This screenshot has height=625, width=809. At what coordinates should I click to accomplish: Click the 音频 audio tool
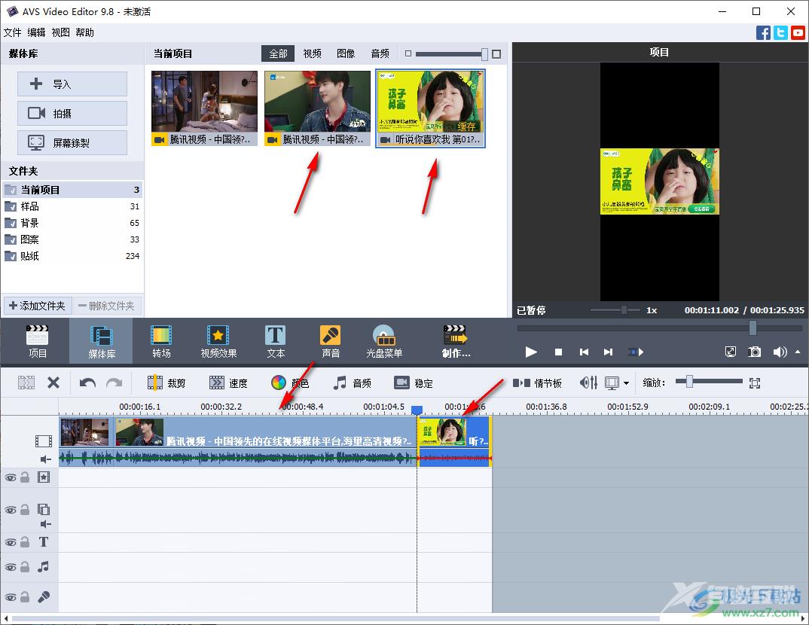pyautogui.click(x=352, y=383)
